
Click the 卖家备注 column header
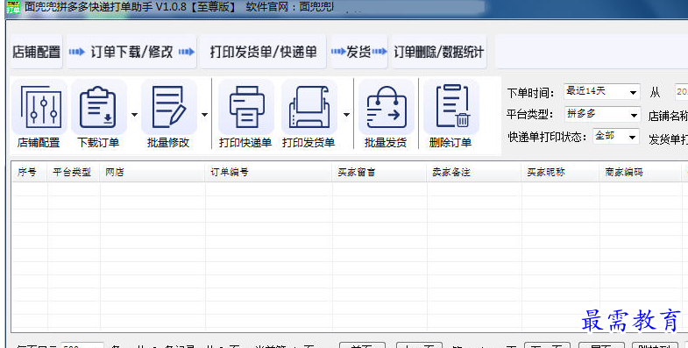pos(474,172)
